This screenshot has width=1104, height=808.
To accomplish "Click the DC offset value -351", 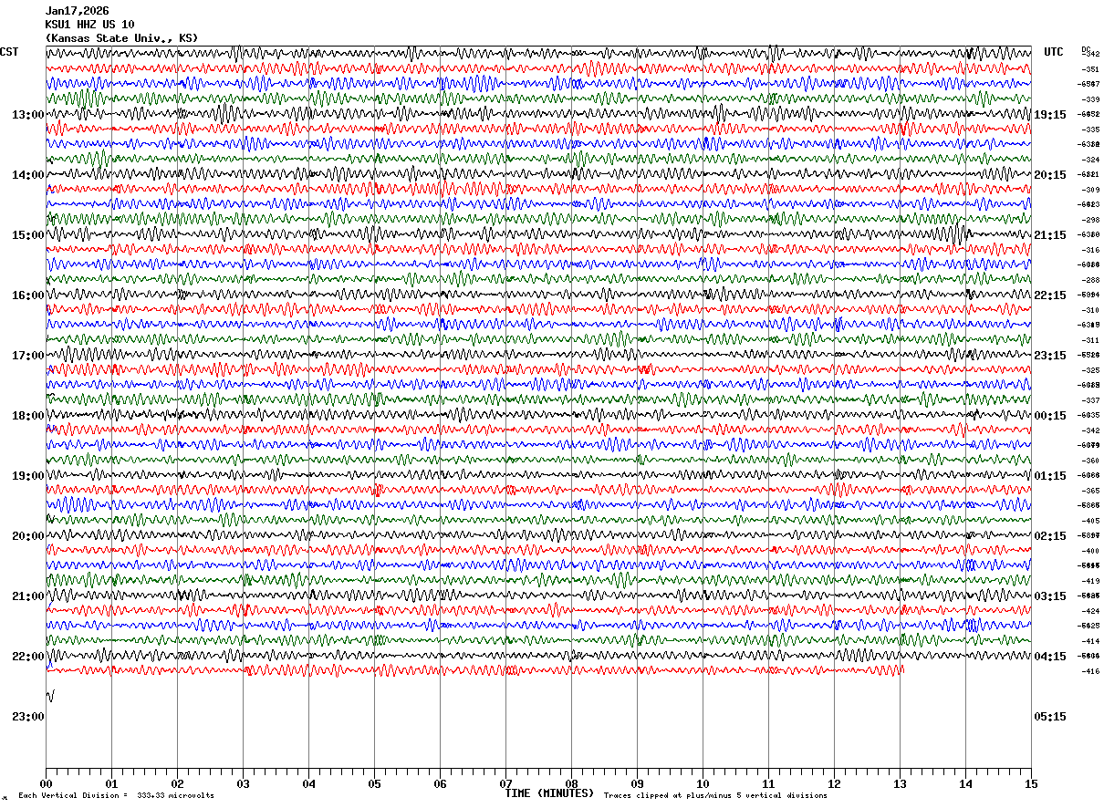I will (1090, 69).
